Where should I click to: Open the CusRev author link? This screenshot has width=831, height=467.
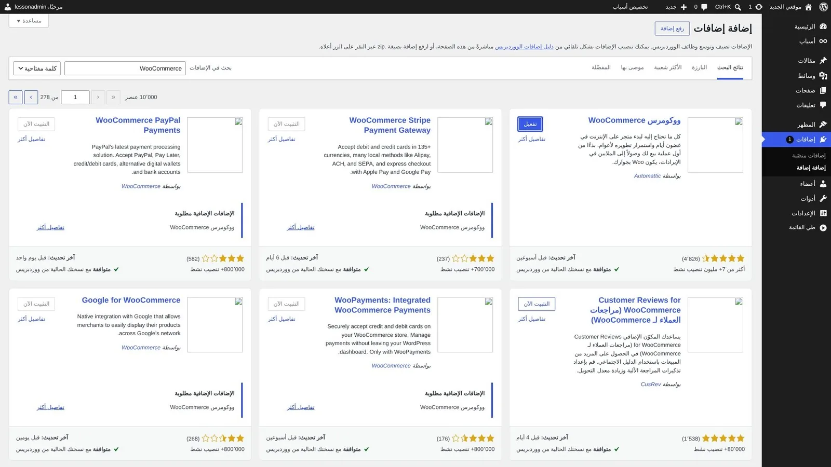[x=651, y=384]
